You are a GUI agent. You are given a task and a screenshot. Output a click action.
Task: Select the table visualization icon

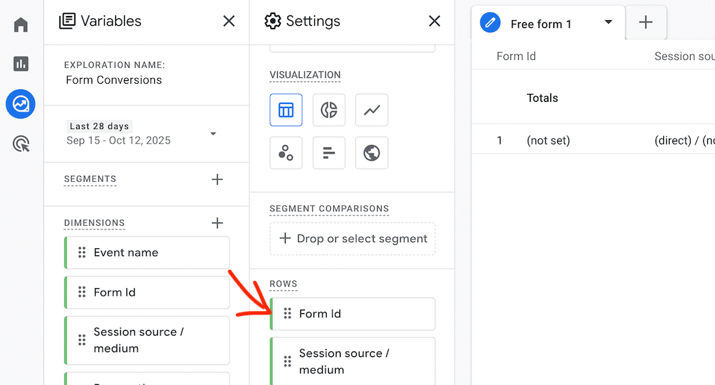(x=286, y=110)
